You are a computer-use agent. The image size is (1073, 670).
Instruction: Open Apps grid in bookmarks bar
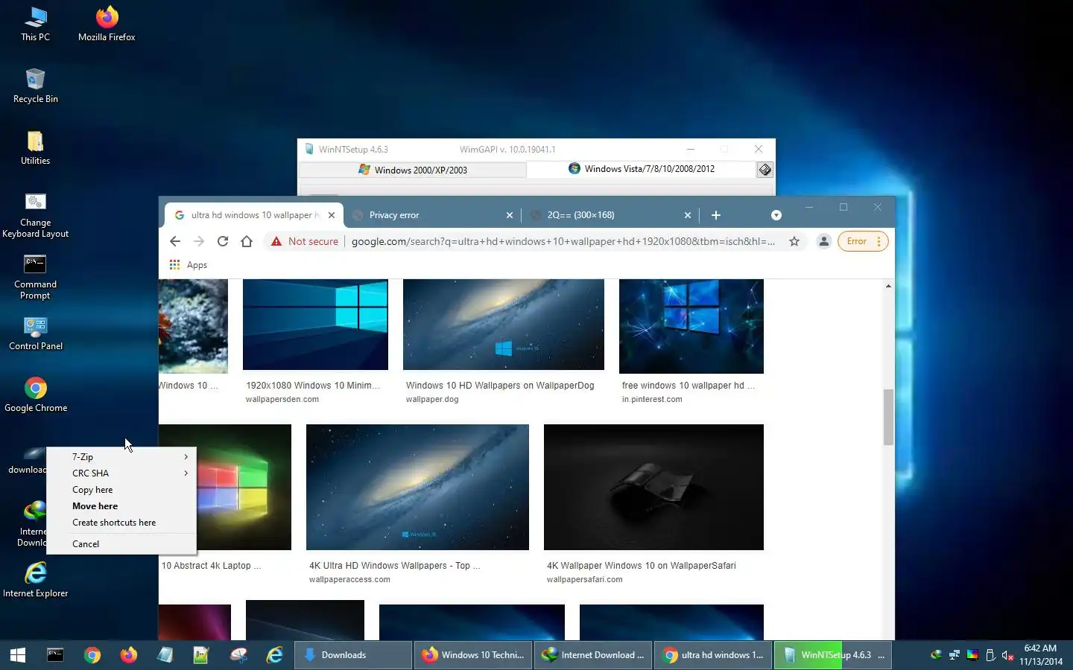coord(188,265)
